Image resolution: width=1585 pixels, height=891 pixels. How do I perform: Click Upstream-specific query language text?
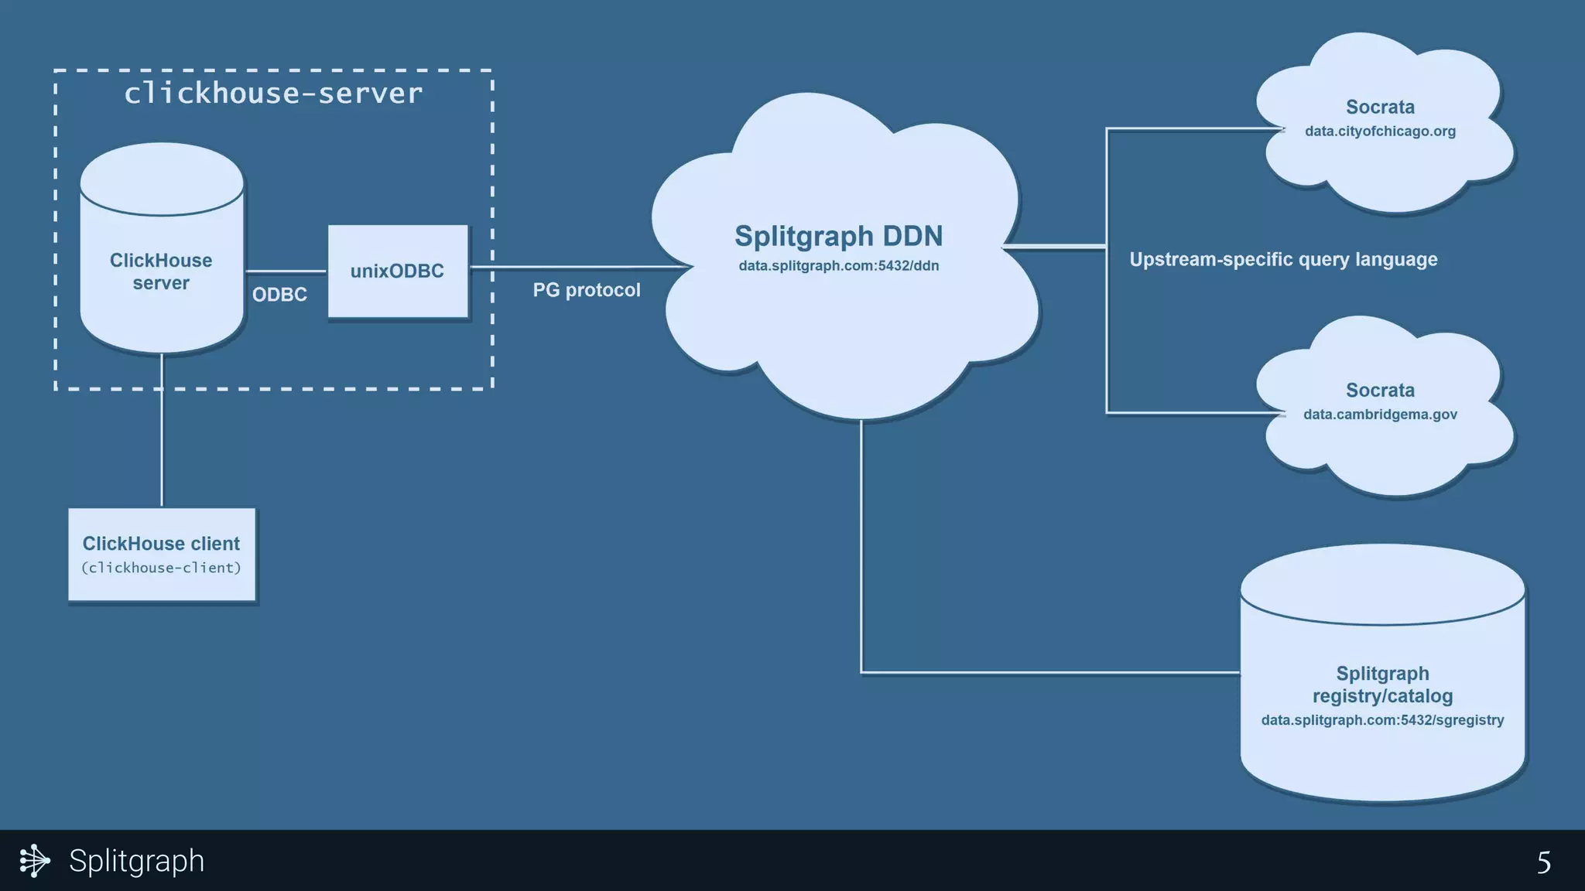pyautogui.click(x=1283, y=260)
